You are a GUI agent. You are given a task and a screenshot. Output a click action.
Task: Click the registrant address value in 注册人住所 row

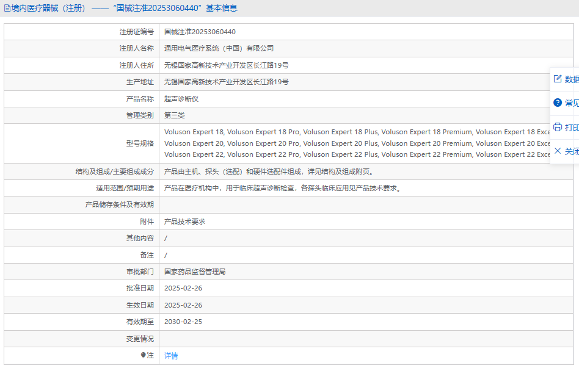[x=227, y=65]
